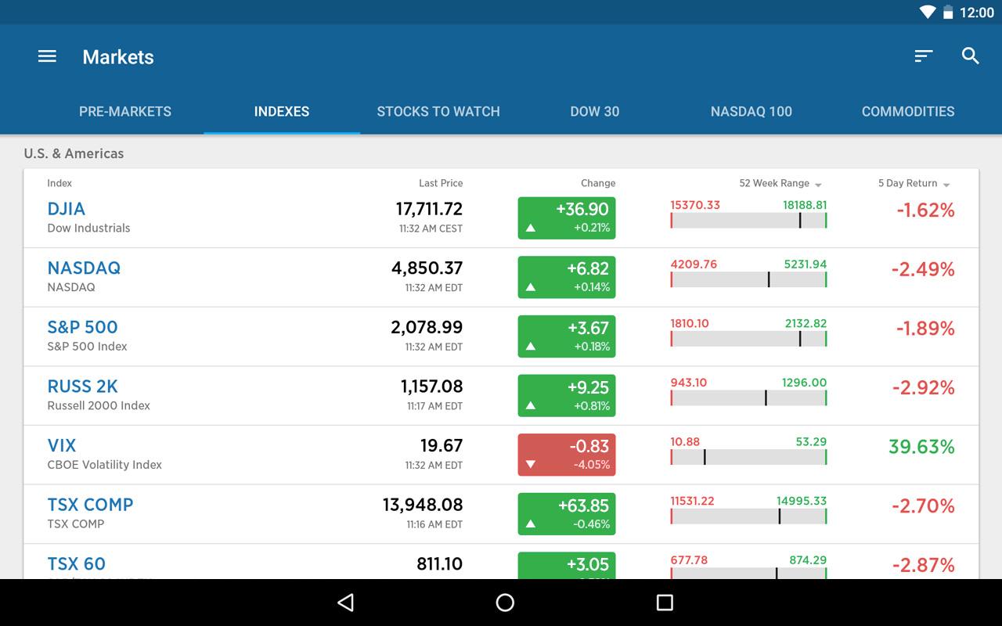Viewport: 1002px width, 626px height.
Task: Open the COMMODITIES tab
Action: [908, 111]
